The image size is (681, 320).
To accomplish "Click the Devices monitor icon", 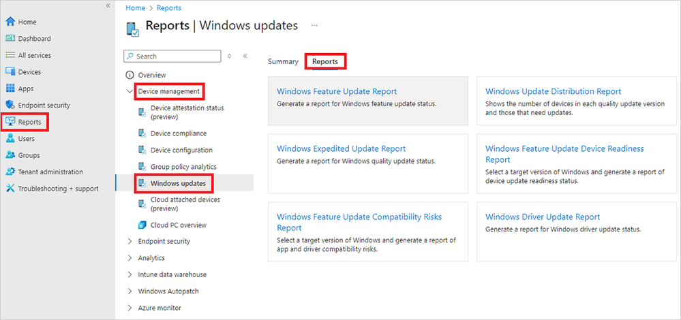I will [10, 72].
